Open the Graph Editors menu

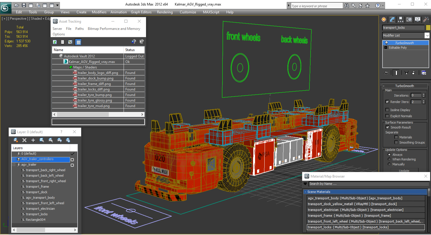(141, 12)
